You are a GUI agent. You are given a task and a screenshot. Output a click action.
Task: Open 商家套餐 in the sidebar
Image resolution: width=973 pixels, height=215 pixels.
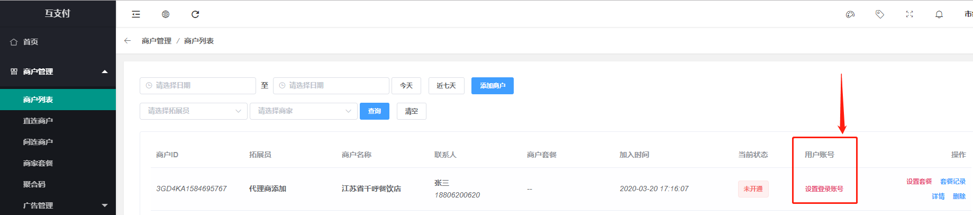(58, 163)
